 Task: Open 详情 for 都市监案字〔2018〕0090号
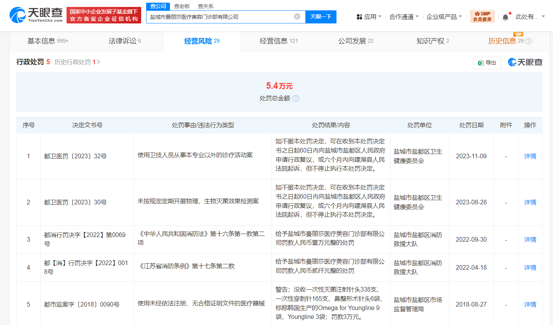[x=530, y=305]
